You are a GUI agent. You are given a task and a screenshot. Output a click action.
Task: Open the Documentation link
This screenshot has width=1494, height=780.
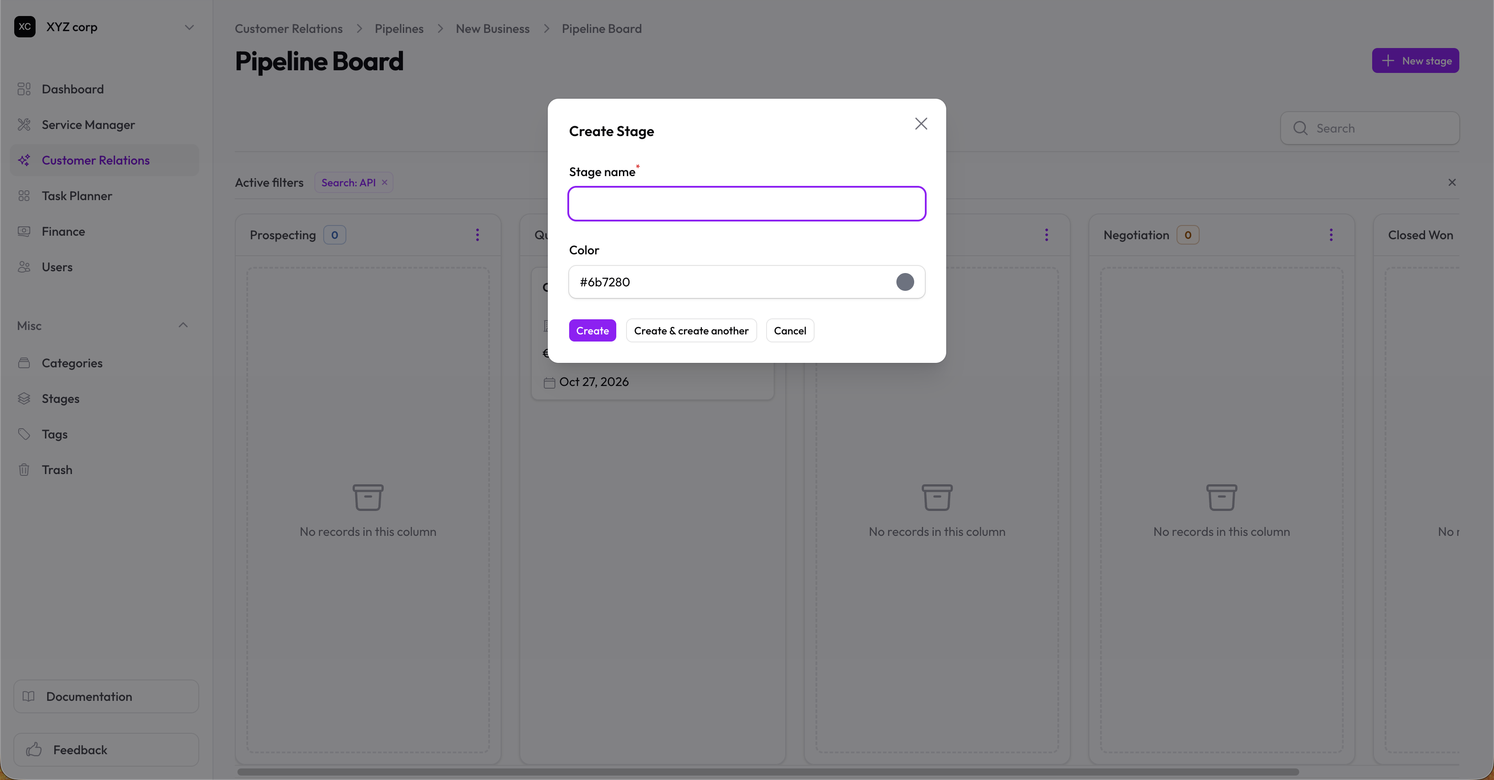point(106,696)
